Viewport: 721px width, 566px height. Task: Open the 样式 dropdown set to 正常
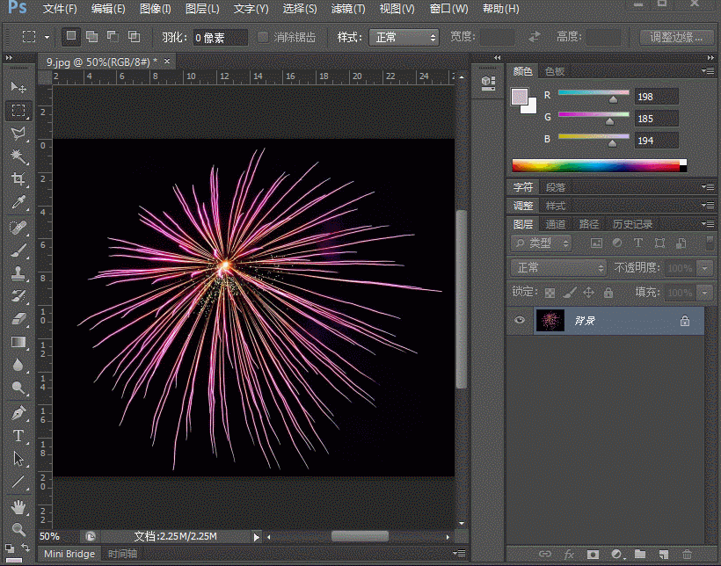click(403, 38)
